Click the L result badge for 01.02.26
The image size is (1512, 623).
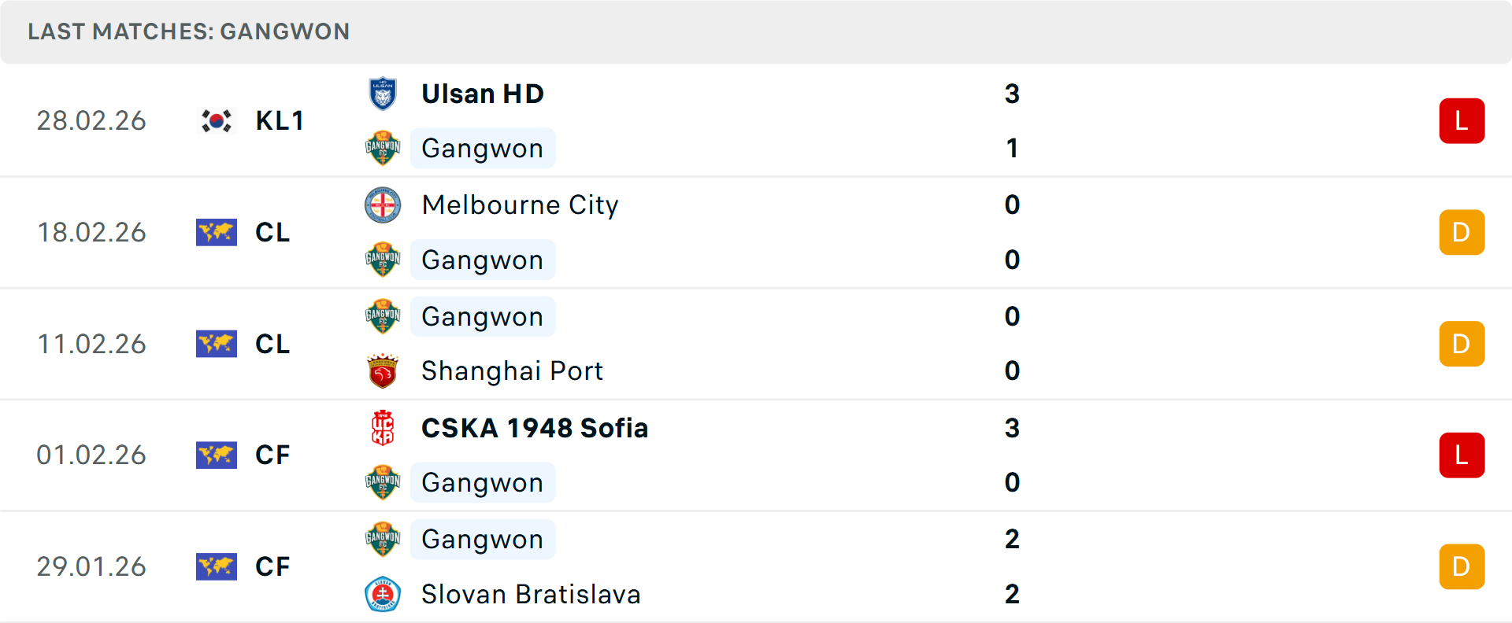pos(1462,455)
